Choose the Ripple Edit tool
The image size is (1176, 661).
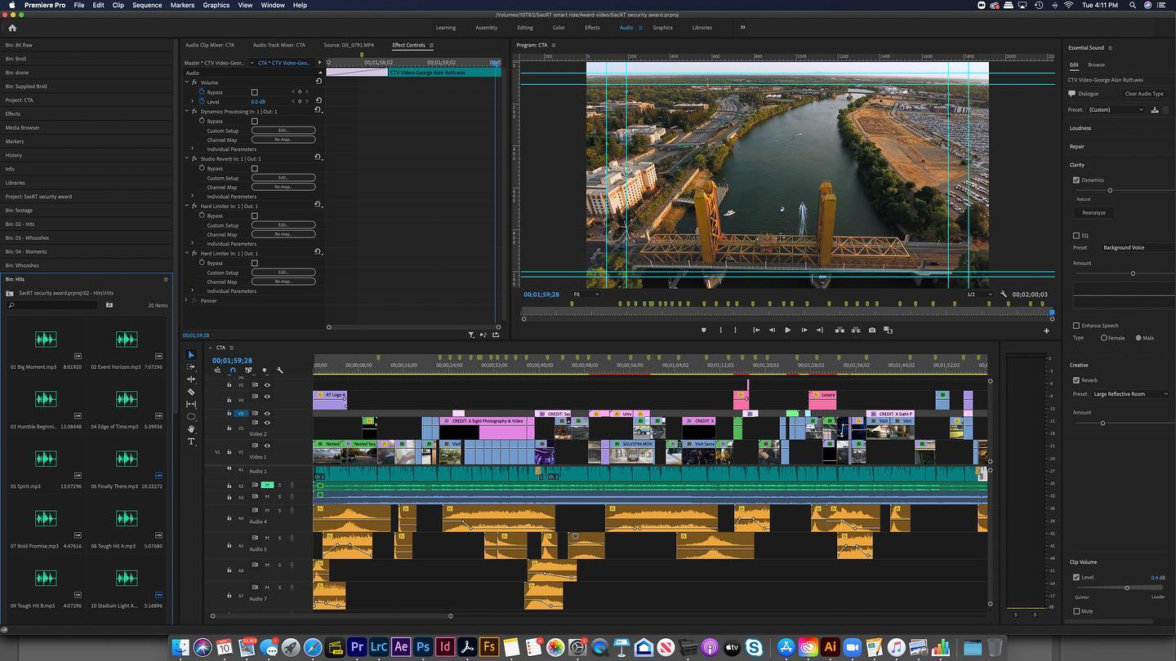coord(191,379)
